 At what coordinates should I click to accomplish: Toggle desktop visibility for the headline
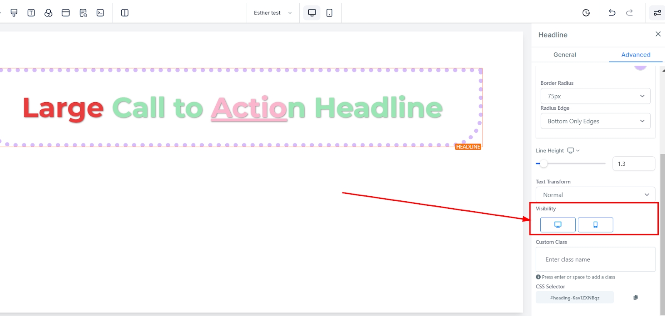(558, 225)
